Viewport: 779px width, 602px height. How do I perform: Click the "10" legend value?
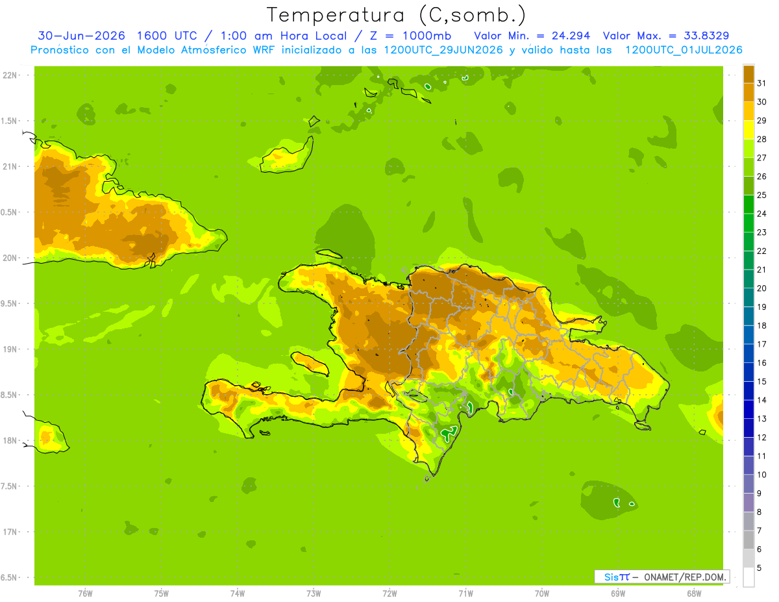(x=762, y=475)
